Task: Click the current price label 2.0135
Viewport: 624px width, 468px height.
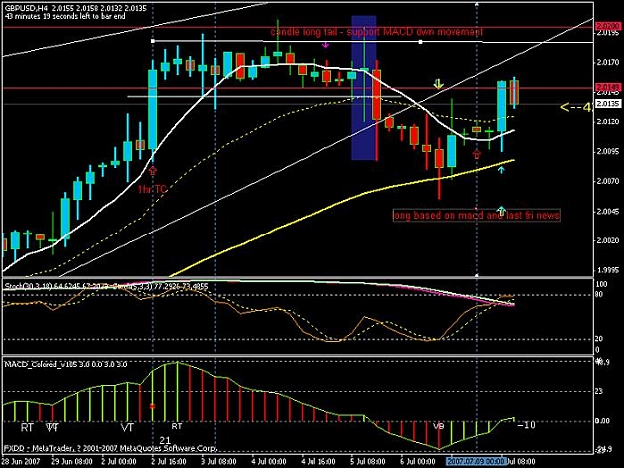Action: pos(608,104)
